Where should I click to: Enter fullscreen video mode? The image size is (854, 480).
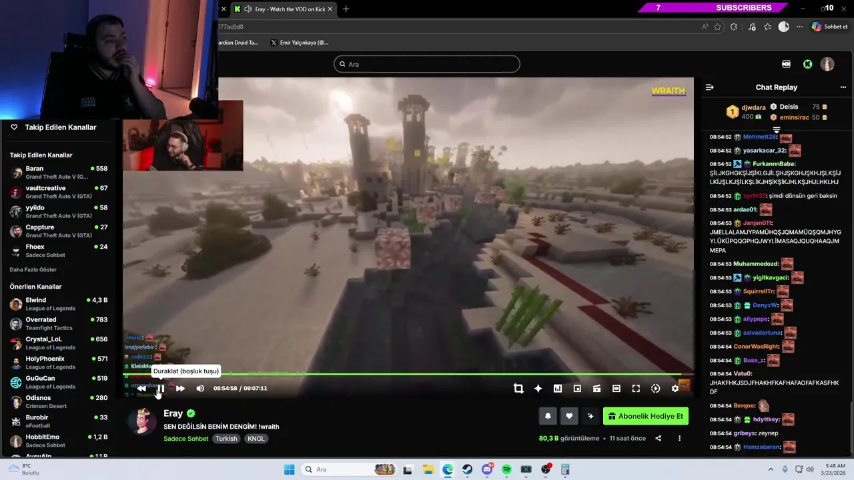[636, 389]
